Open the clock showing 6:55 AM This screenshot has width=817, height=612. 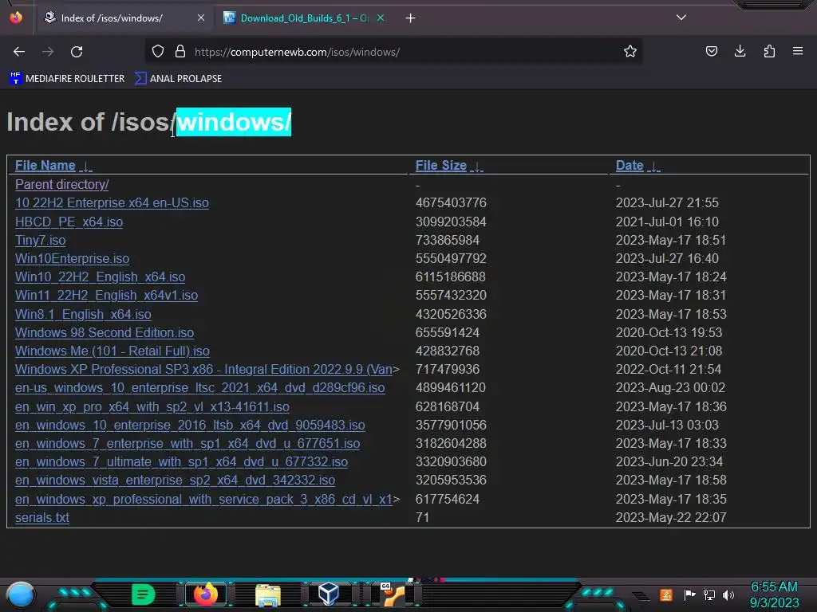point(774,594)
